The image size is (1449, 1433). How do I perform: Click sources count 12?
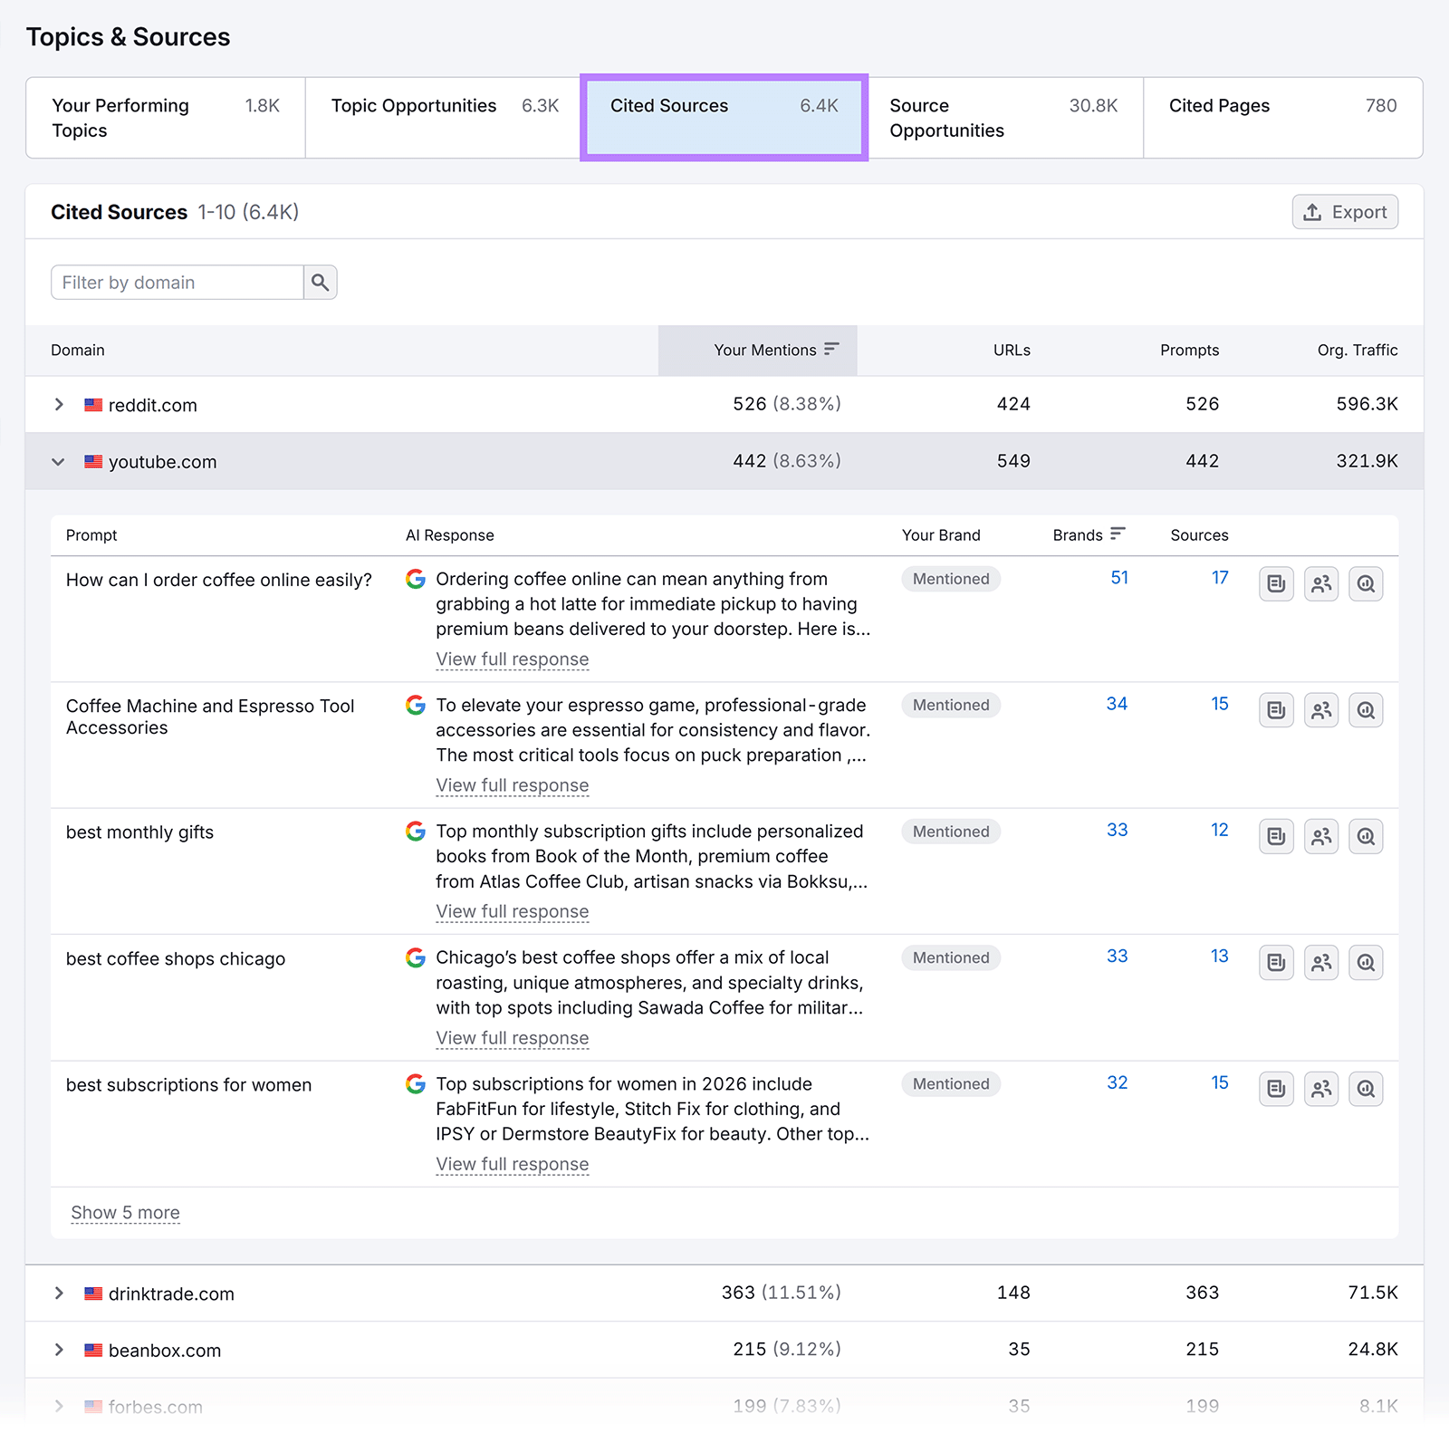click(1220, 830)
